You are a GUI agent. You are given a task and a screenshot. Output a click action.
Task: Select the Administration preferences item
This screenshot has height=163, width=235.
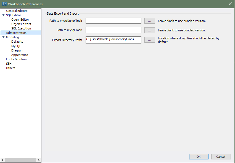[x=16, y=33]
